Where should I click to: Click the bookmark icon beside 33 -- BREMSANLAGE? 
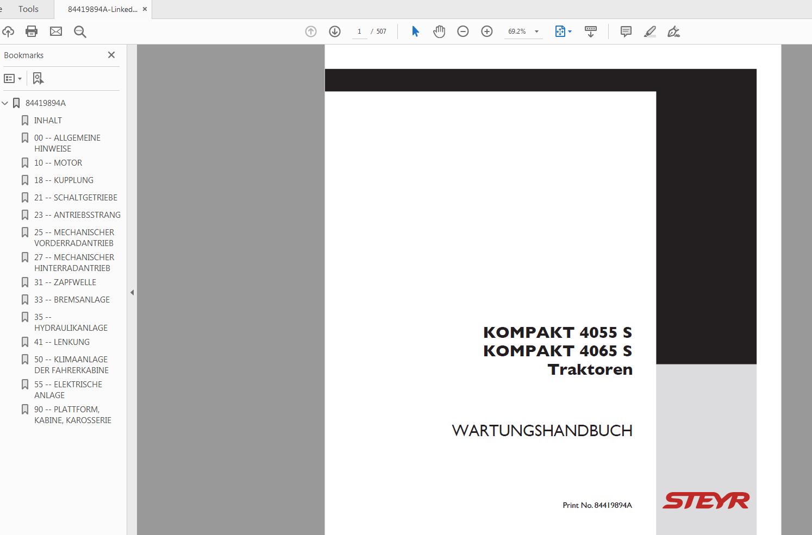point(24,300)
